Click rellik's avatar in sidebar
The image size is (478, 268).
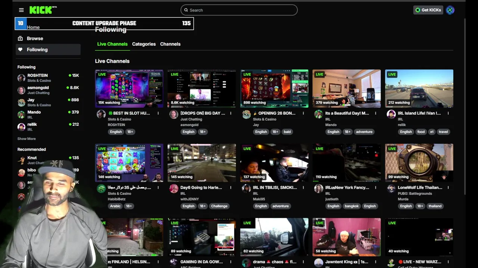[x=21, y=127]
